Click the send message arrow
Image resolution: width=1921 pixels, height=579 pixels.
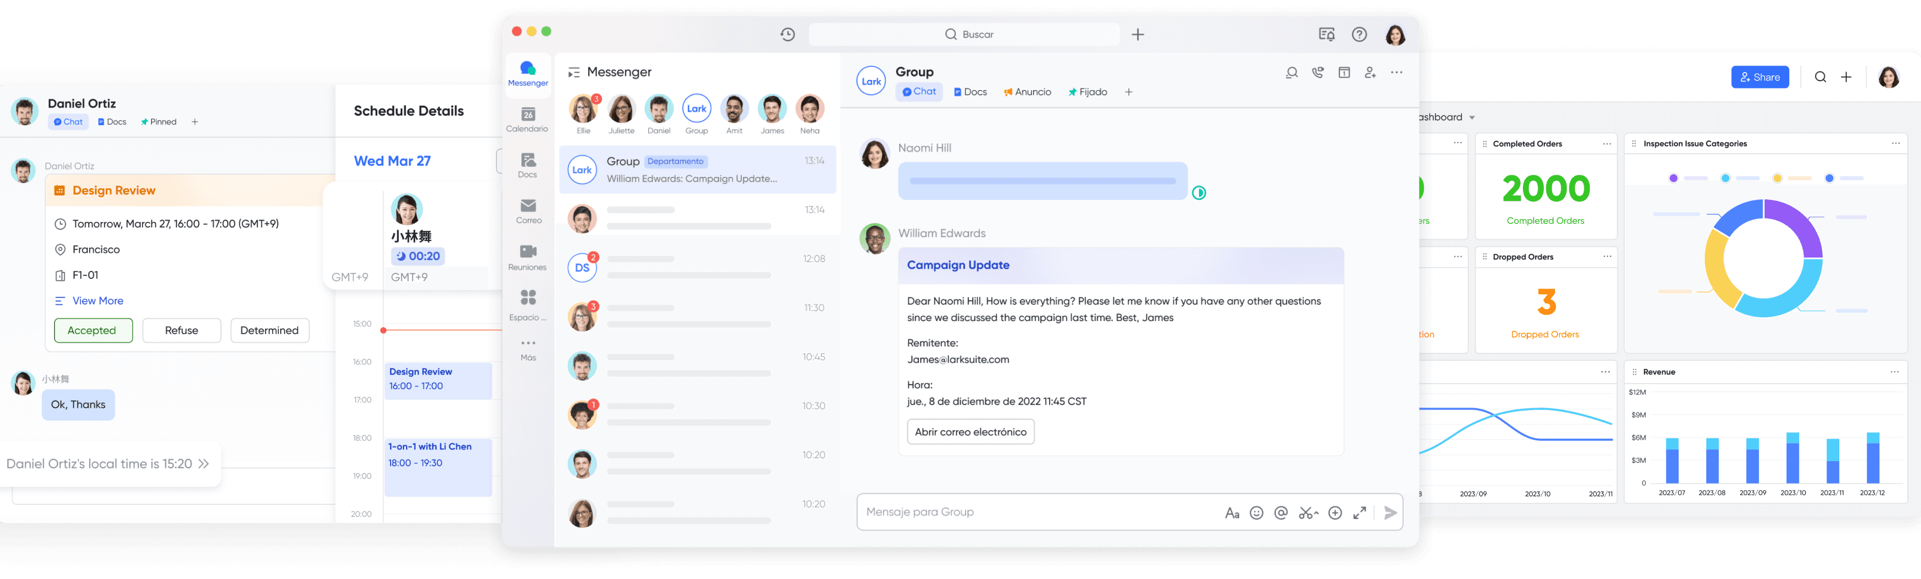[x=1390, y=513]
